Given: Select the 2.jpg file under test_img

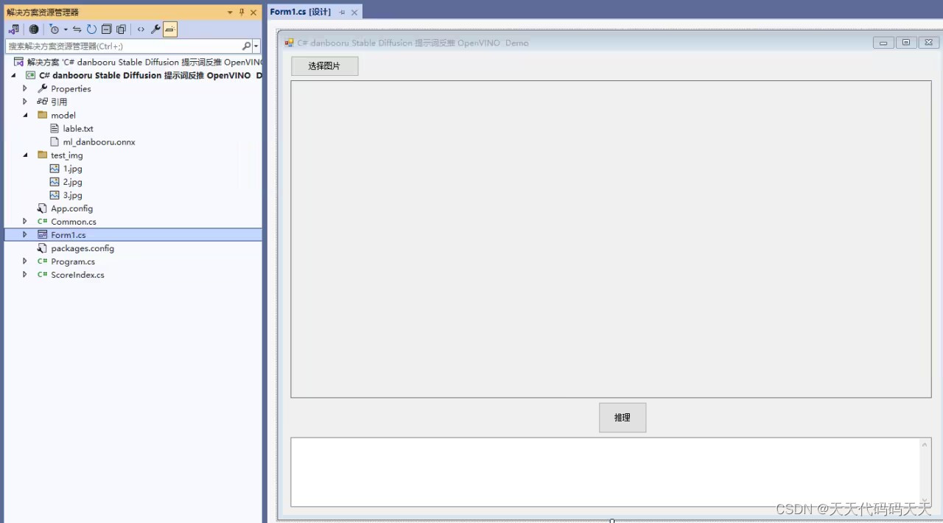Looking at the screenshot, I should click(72, 182).
